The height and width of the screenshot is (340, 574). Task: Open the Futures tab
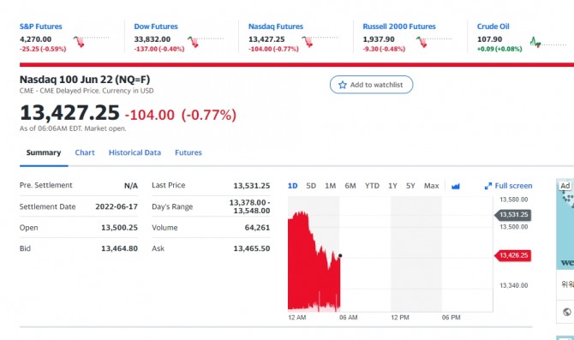pyautogui.click(x=188, y=152)
